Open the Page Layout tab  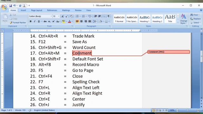37,10
